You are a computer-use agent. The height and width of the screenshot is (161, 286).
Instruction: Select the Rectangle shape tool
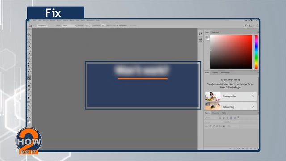pyautogui.click(x=29, y=102)
